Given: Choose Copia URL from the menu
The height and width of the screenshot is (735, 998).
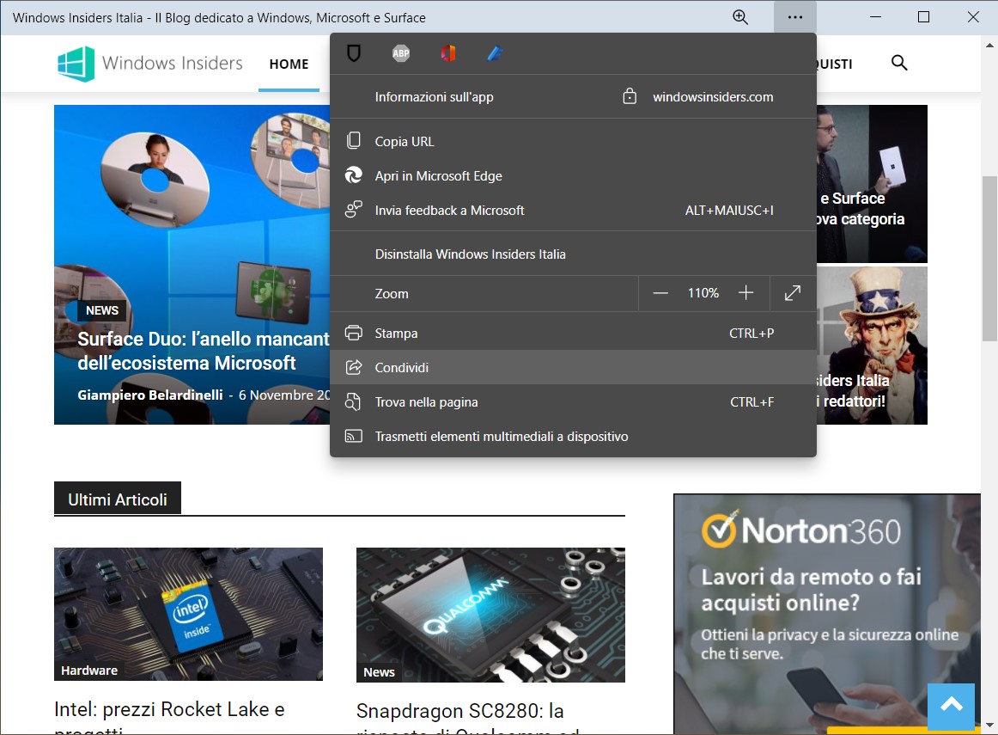Looking at the screenshot, I should tap(573, 141).
